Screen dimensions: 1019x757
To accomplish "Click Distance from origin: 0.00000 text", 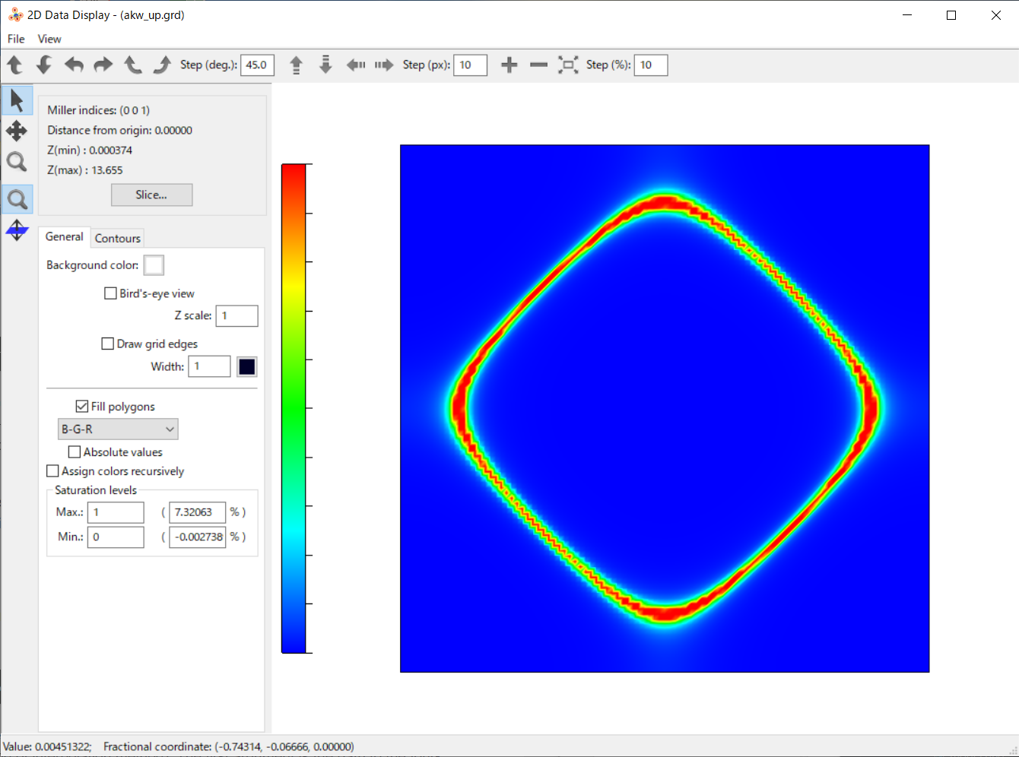I will tap(119, 131).
